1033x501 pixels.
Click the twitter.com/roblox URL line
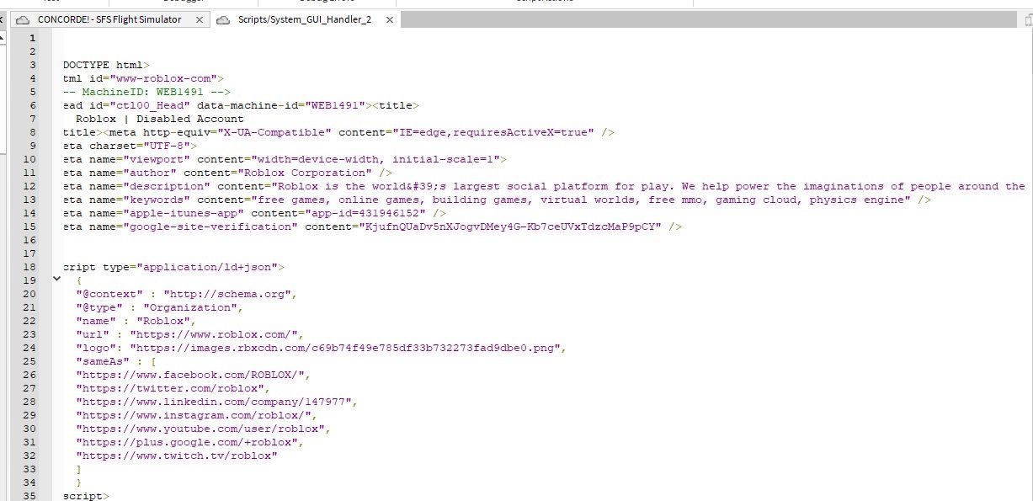pyautogui.click(x=173, y=388)
